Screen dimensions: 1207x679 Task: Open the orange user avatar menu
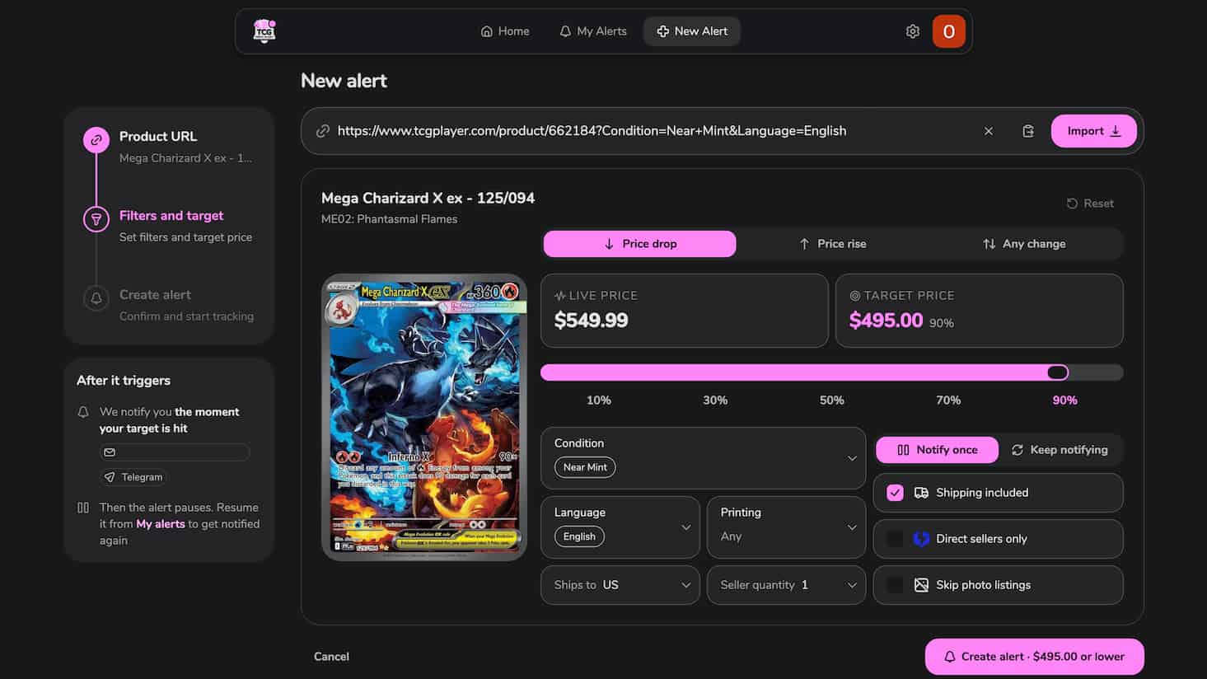(948, 31)
